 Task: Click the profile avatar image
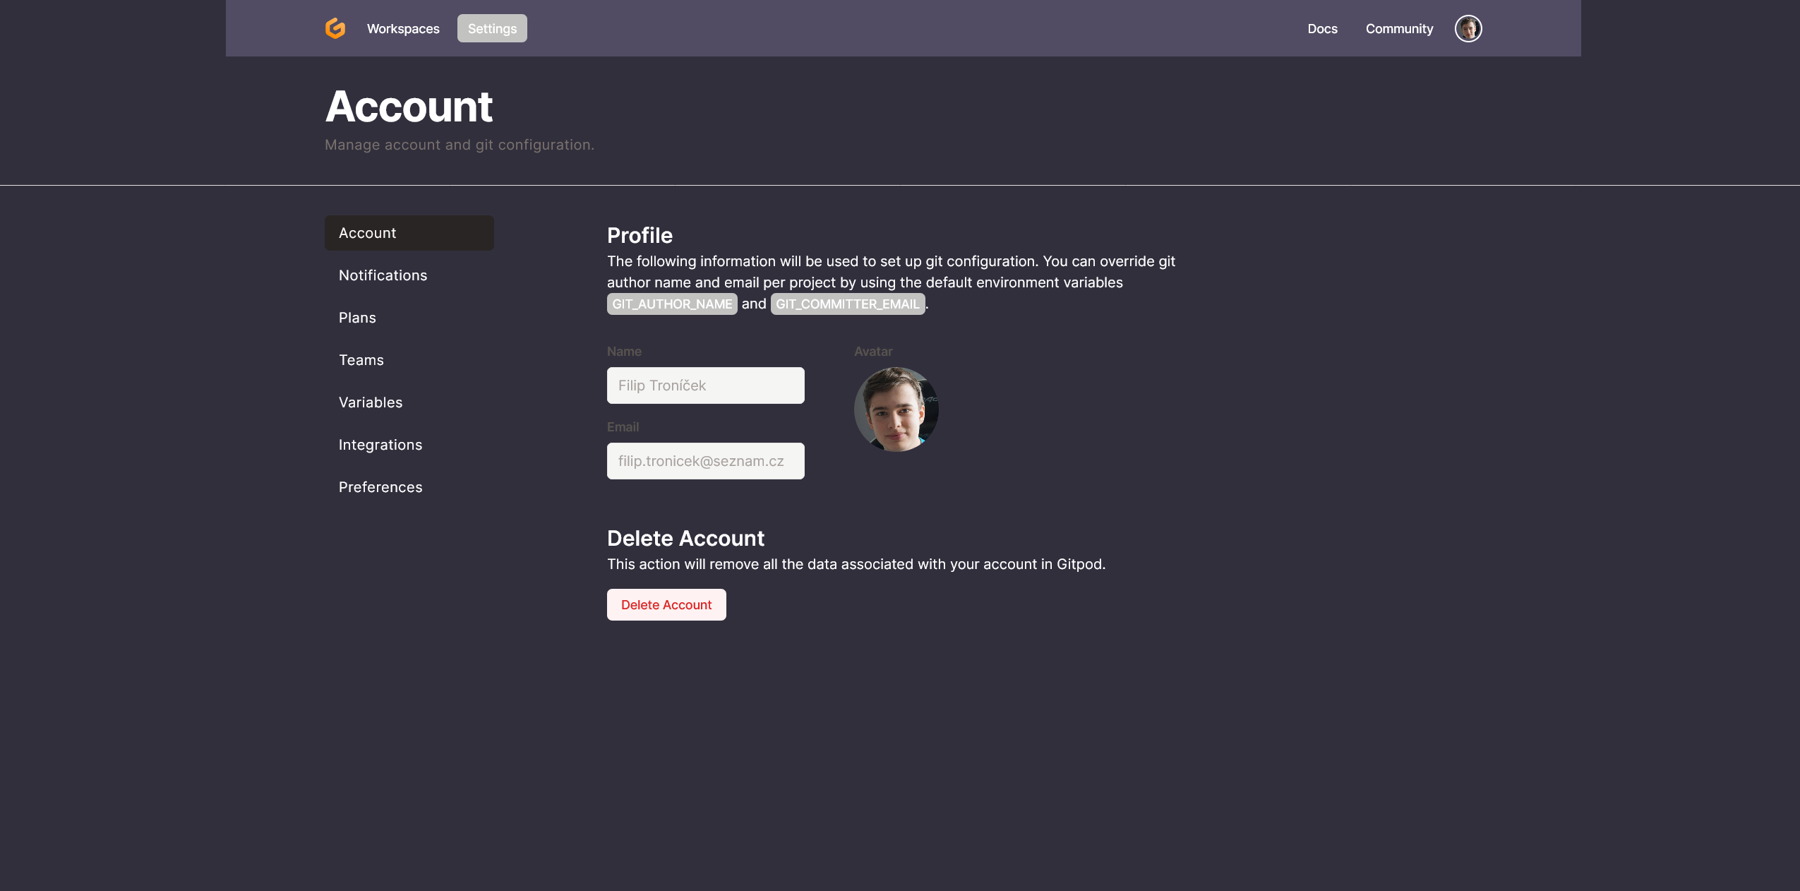896,409
